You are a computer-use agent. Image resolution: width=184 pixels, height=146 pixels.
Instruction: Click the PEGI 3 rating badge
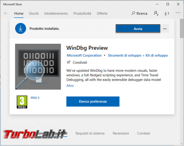(x=22, y=102)
